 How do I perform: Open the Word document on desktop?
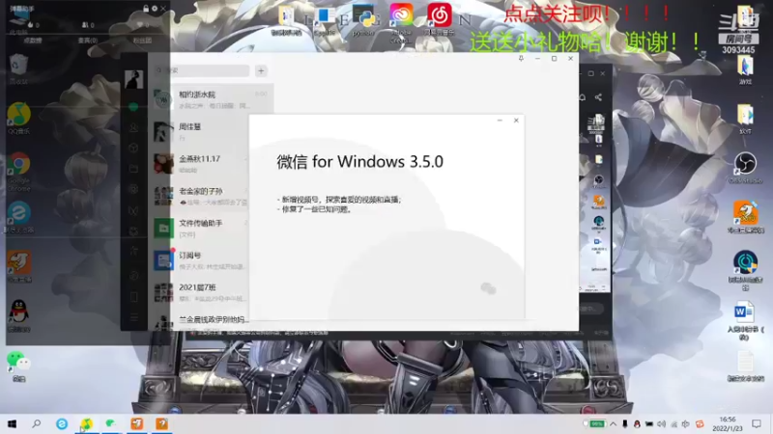pyautogui.click(x=745, y=320)
